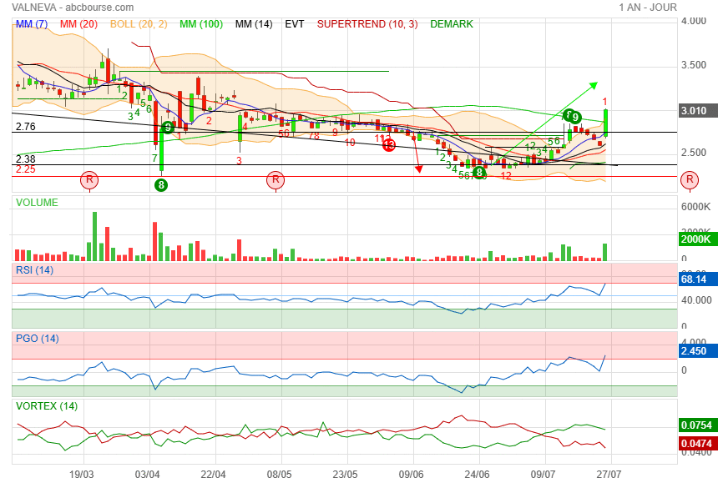This screenshot has width=718, height=483.
Task: Select the green 9 circle on the 2.76 line
Action: pos(168,127)
